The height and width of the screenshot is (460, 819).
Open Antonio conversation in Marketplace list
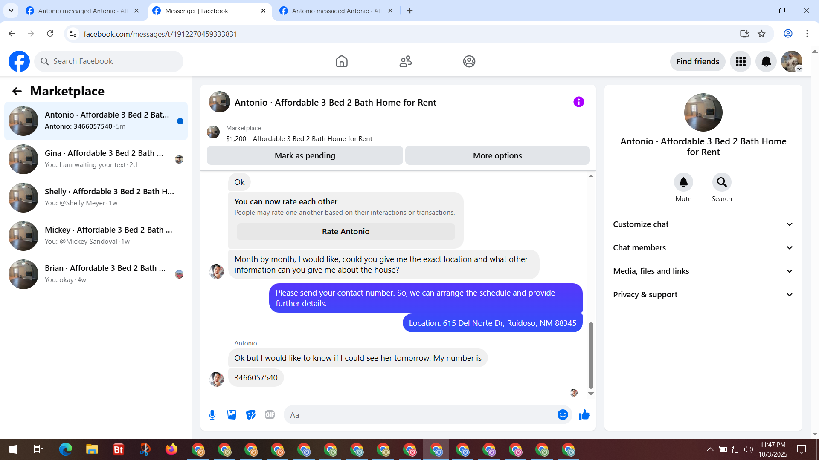click(x=96, y=121)
